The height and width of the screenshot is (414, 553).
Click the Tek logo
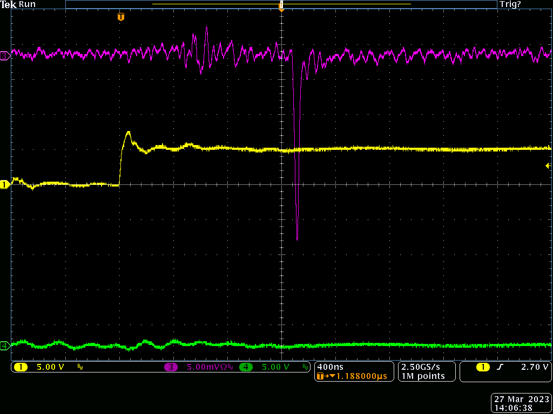(x=8, y=4)
